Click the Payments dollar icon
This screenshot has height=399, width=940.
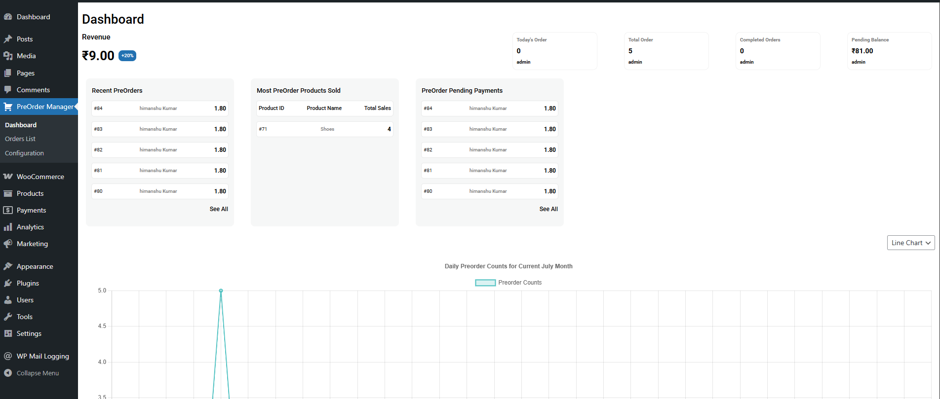pyautogui.click(x=8, y=210)
